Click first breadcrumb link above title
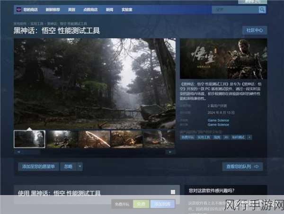 20,24
